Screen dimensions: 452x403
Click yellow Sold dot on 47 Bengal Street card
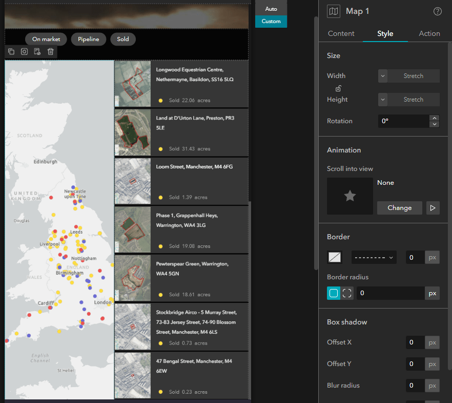160,392
